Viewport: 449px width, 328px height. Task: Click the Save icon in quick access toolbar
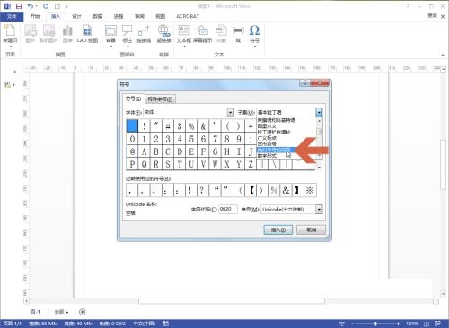click(19, 6)
